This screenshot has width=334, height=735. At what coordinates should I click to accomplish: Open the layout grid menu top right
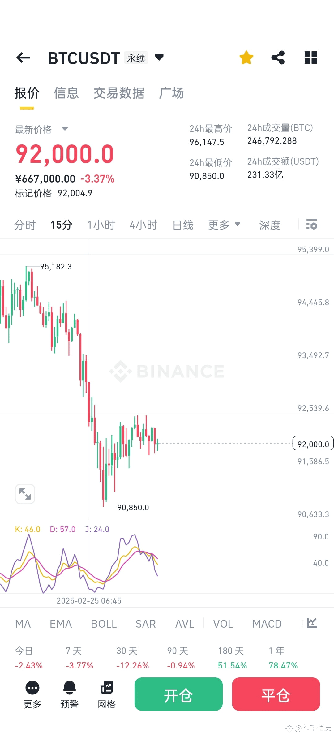pyautogui.click(x=310, y=57)
